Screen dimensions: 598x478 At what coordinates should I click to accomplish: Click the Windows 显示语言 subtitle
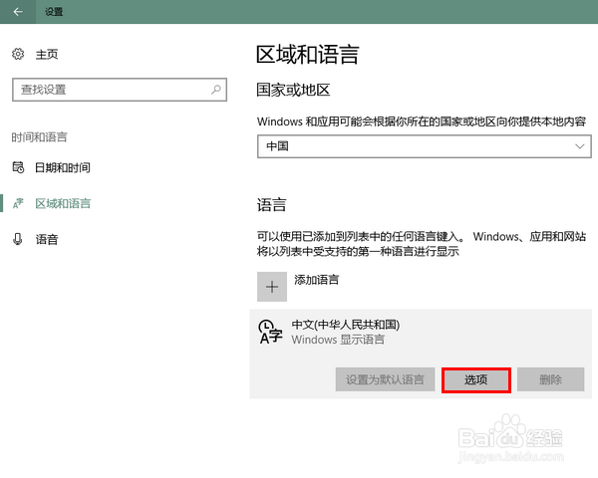[338, 340]
